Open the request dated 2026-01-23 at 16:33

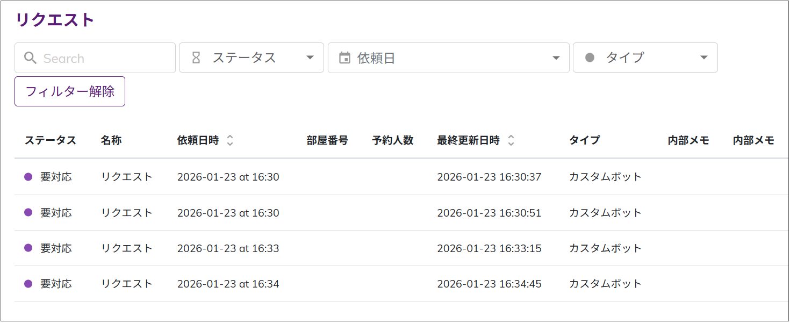[x=228, y=248]
